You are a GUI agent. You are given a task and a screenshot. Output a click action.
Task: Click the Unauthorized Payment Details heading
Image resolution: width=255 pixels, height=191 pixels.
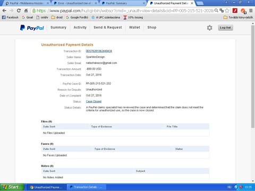tap(67, 45)
